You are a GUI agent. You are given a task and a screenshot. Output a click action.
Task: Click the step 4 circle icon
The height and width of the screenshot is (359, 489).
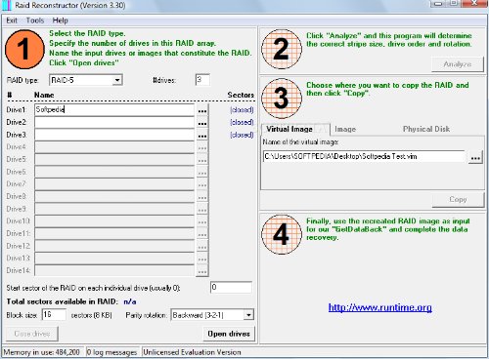[x=282, y=234]
